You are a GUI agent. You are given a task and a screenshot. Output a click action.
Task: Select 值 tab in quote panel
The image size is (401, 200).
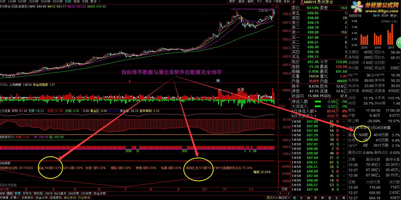tap(330, 198)
